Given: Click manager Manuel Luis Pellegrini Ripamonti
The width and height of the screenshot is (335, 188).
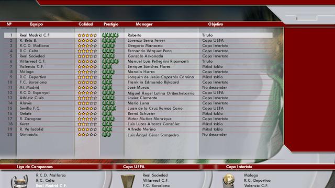Looking at the screenshot, I should (158, 62).
